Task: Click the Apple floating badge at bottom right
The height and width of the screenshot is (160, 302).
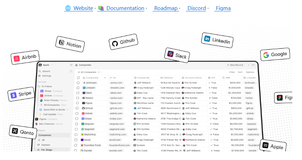Action: coord(273,146)
